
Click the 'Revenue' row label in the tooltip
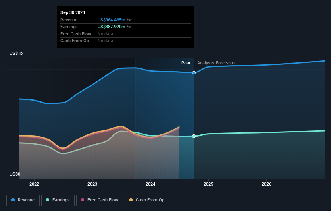[69, 20]
